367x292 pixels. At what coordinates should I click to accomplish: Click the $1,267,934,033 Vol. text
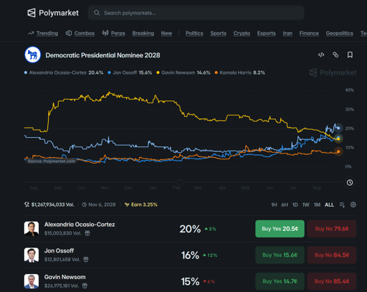click(53, 204)
